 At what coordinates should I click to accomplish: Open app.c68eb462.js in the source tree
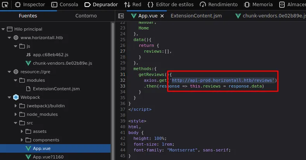click(50, 55)
